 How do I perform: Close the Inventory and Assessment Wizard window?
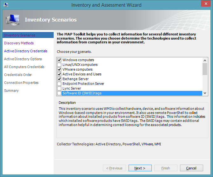pos(206,4)
